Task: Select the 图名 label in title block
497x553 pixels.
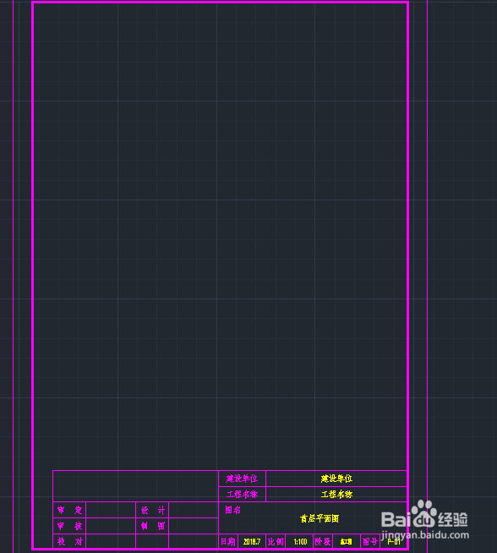Action: pyautogui.click(x=232, y=510)
